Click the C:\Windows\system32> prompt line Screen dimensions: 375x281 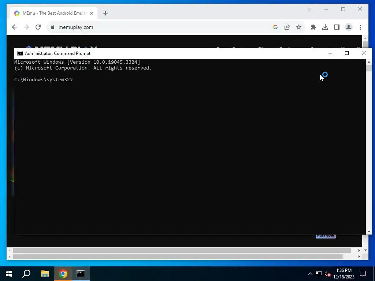[43, 79]
